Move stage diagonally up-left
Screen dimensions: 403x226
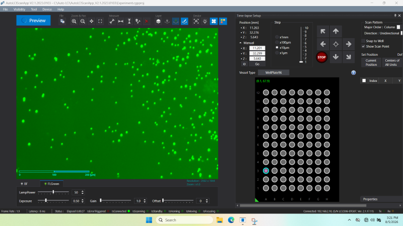coord(323,32)
